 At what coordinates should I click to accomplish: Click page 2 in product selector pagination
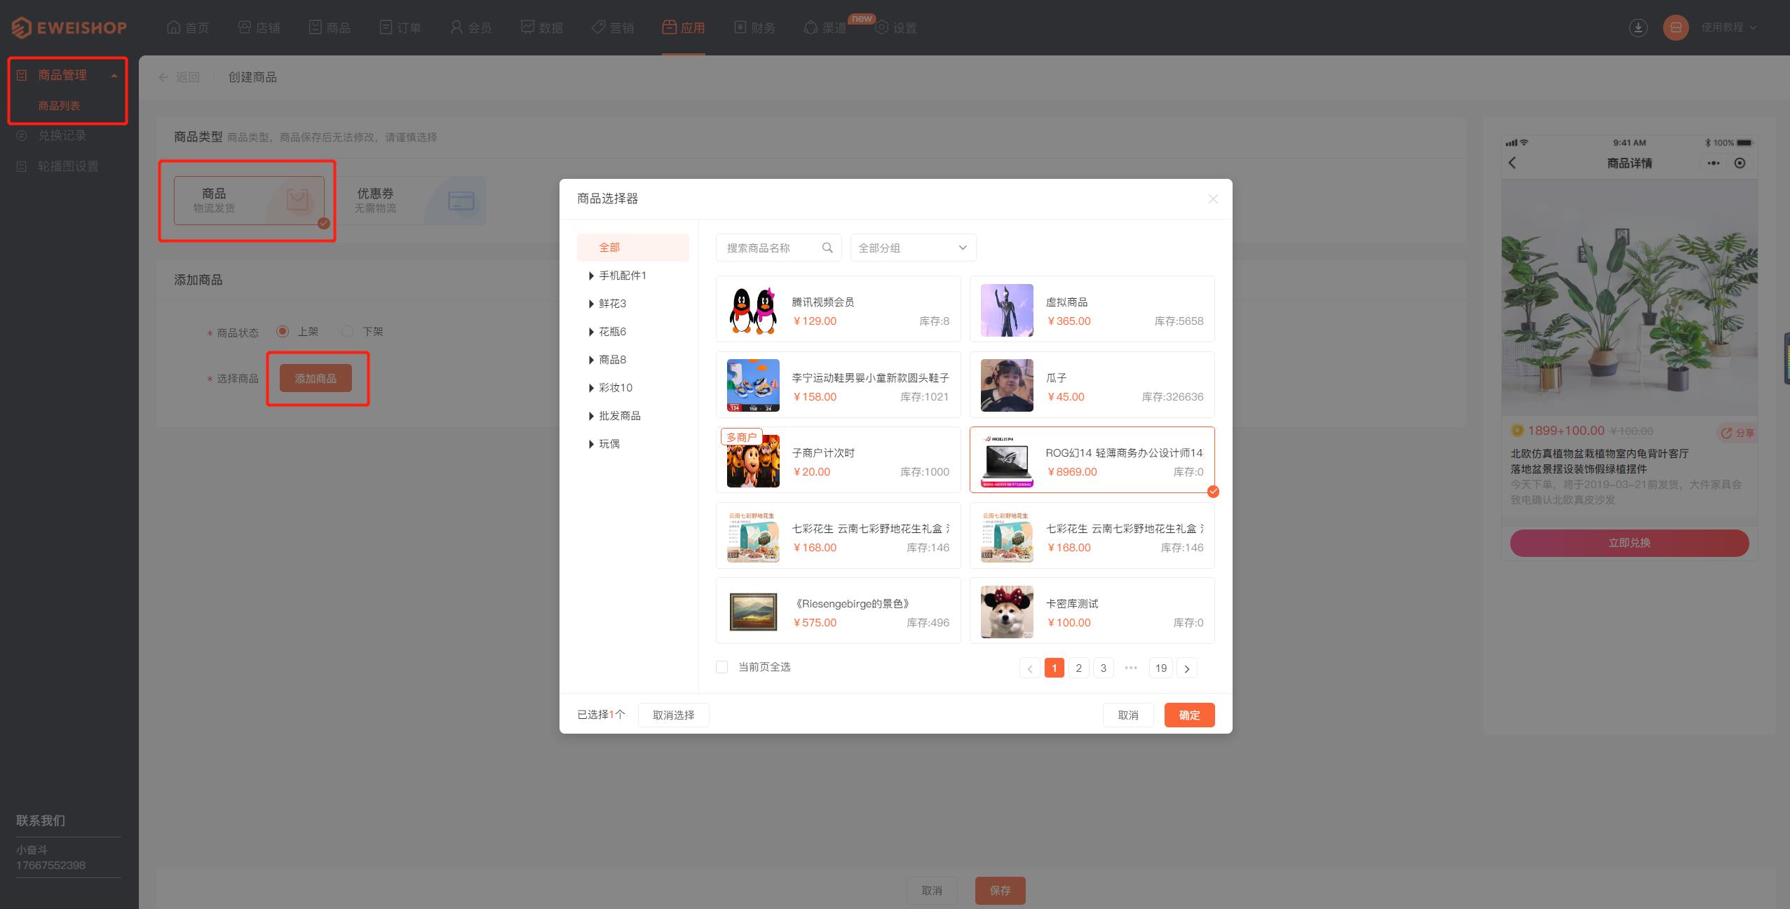(x=1078, y=667)
